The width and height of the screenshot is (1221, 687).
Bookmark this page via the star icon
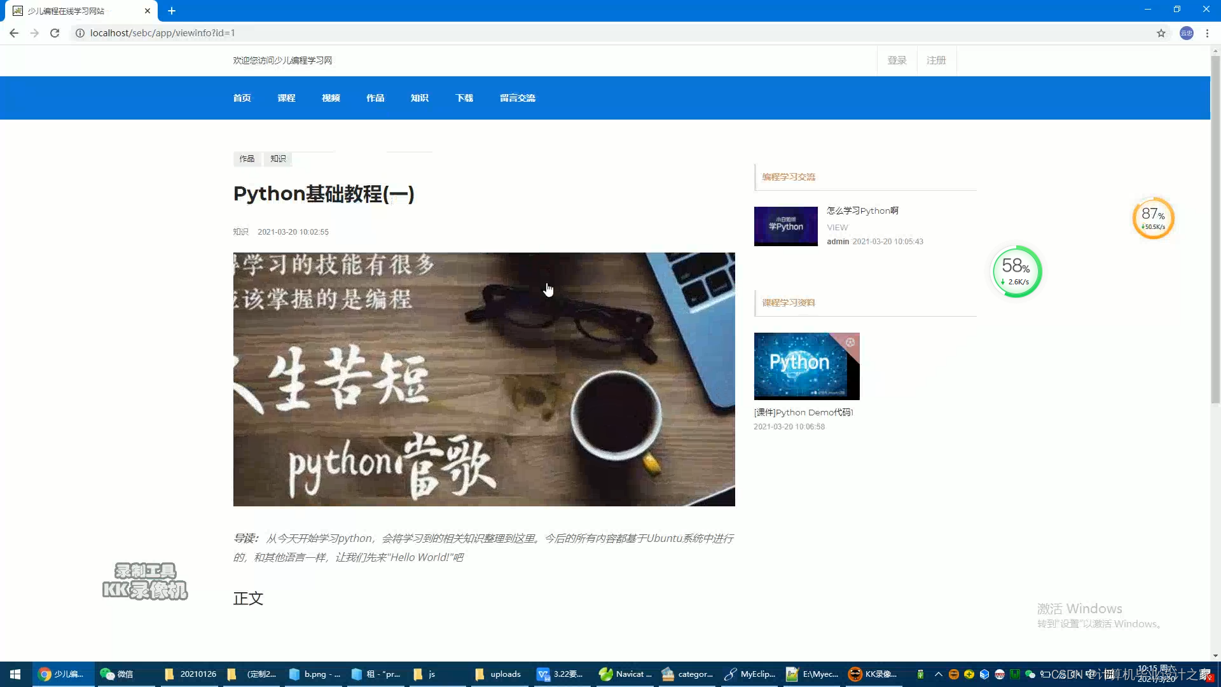1161,33
